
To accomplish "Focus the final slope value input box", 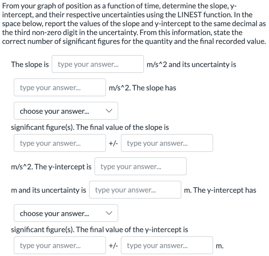I will pyautogui.click(x=60, y=143).
